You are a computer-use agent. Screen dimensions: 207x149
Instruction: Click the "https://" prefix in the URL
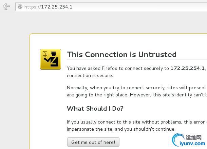pos(33,7)
